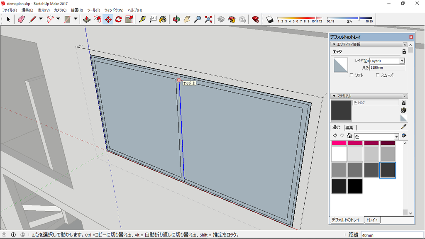Open the ファイル(F) menu

coord(10,10)
